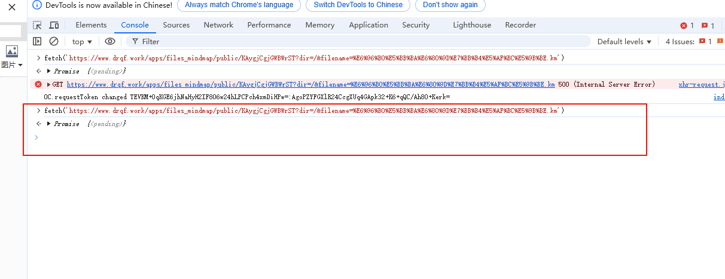This screenshot has height=279, width=725.
Task: Open the Default levels dropdown
Action: [625, 41]
